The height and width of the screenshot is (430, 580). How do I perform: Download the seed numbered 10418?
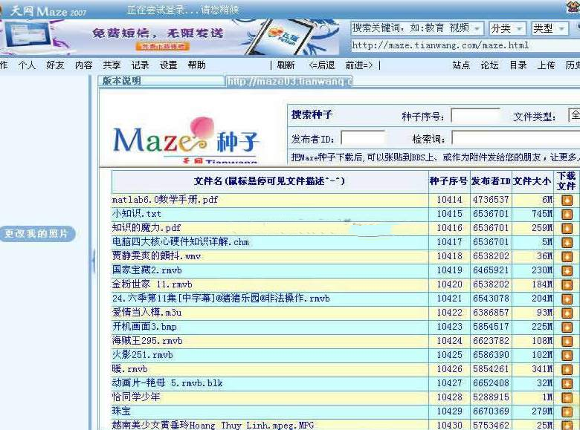pyautogui.click(x=567, y=256)
